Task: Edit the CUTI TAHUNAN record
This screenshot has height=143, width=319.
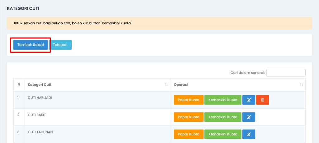Action: click(x=249, y=134)
